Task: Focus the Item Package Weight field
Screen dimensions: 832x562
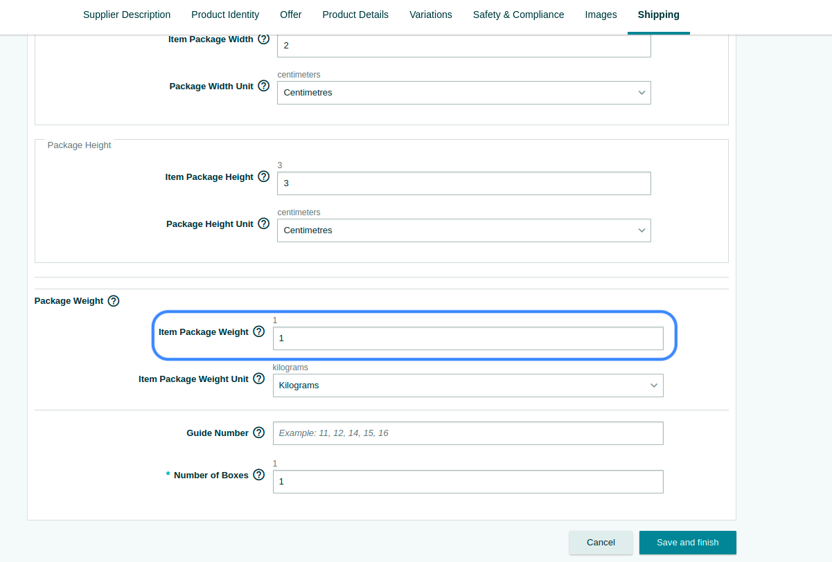Action: click(x=468, y=338)
